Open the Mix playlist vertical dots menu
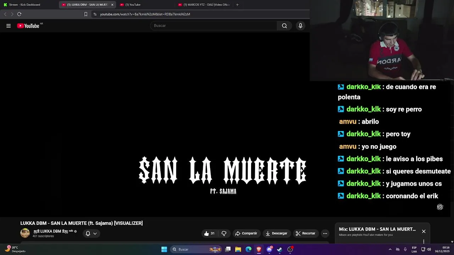Screen dimensions: 454x255 423,241
